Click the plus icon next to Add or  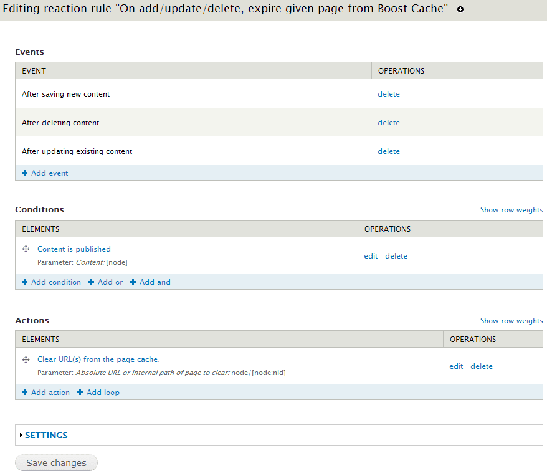pos(92,282)
